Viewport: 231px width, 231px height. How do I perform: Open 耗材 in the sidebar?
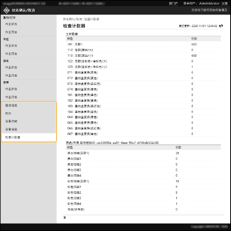point(8,113)
